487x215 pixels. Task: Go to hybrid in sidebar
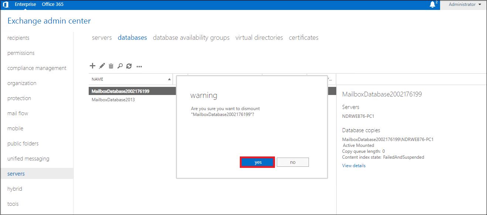(15, 189)
